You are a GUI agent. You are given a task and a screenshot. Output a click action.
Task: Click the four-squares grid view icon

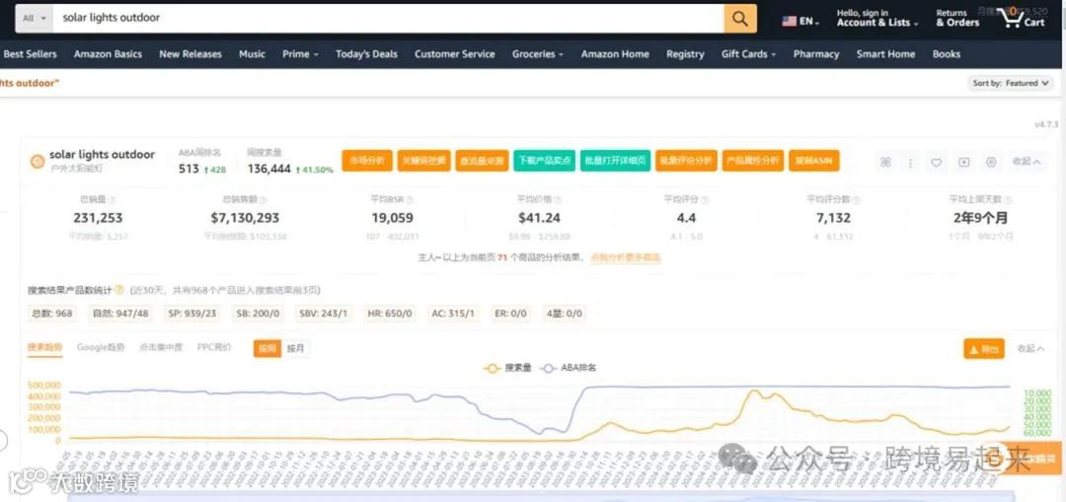[885, 162]
